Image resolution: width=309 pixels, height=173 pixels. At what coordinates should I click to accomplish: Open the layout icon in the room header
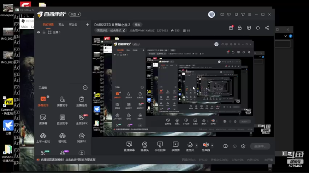[249, 28]
